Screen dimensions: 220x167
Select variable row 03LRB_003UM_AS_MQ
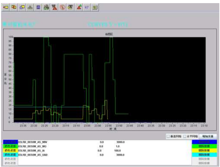tap(105, 146)
